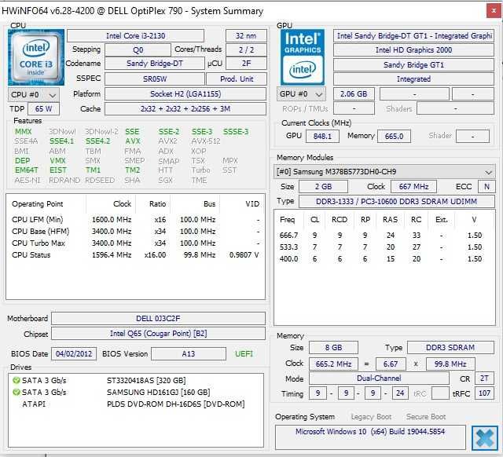Click the SR05W SSPEC field
The height and width of the screenshot is (457, 503).
(155, 79)
